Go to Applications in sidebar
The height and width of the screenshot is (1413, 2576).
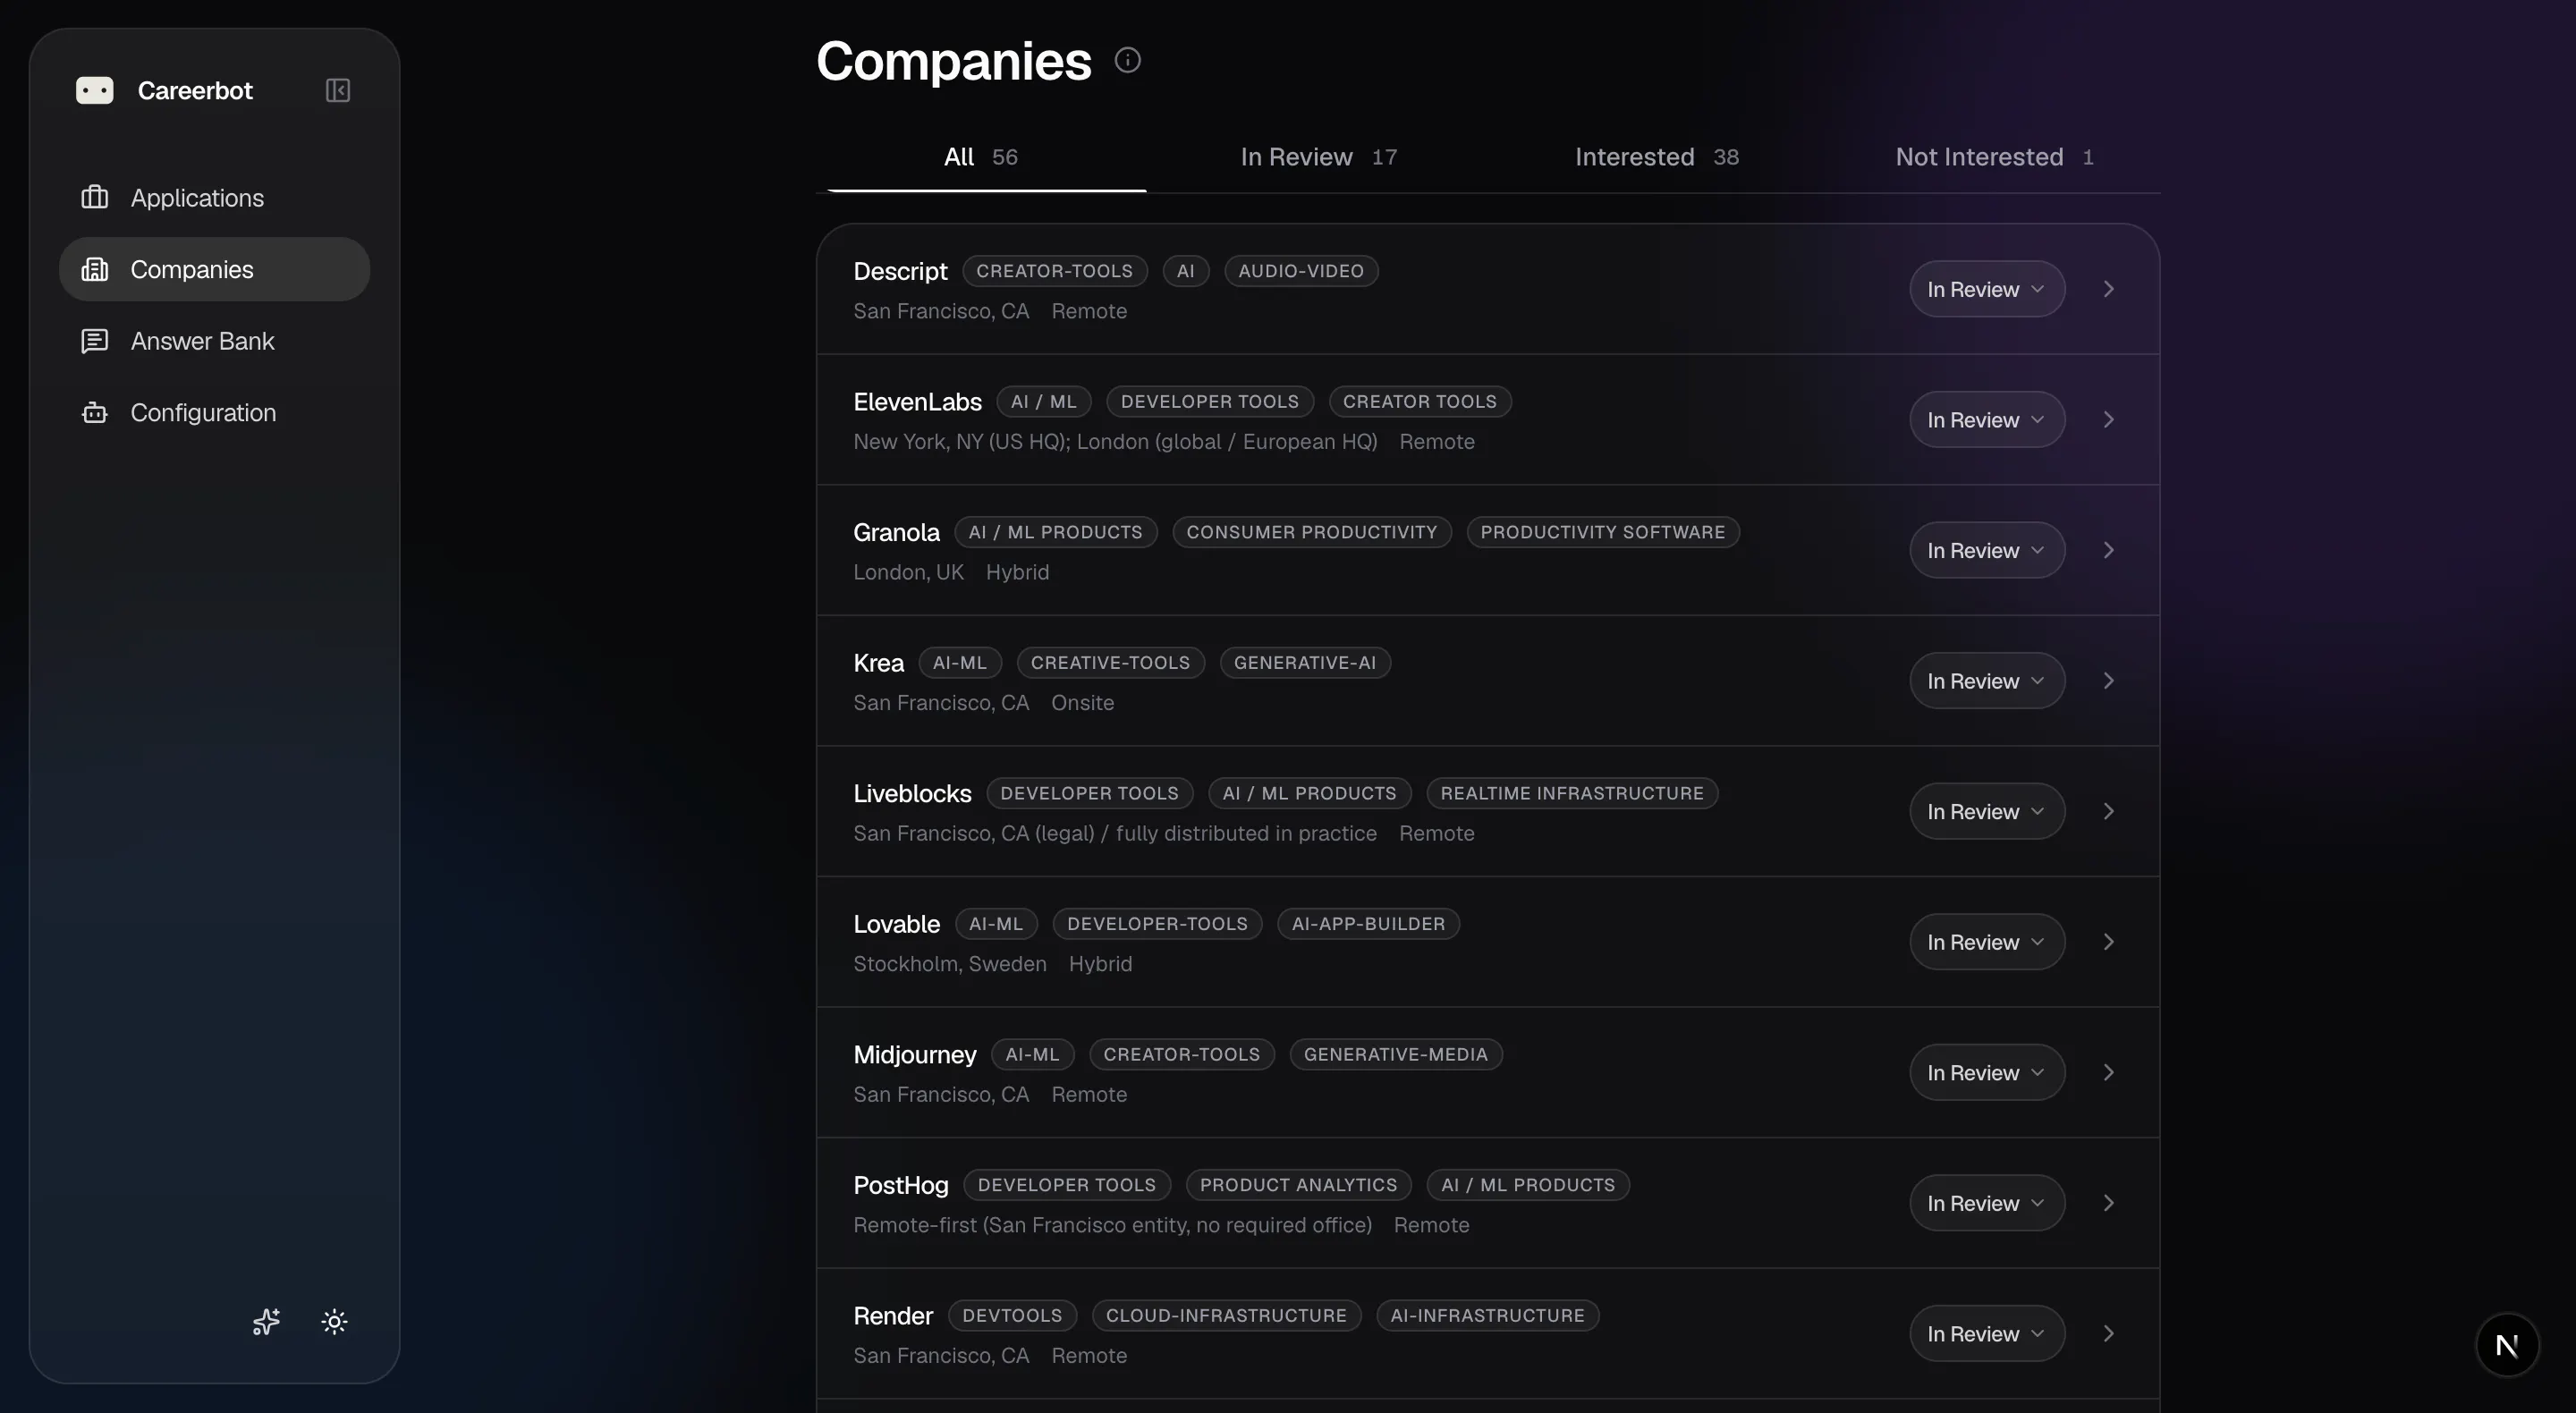tap(214, 197)
